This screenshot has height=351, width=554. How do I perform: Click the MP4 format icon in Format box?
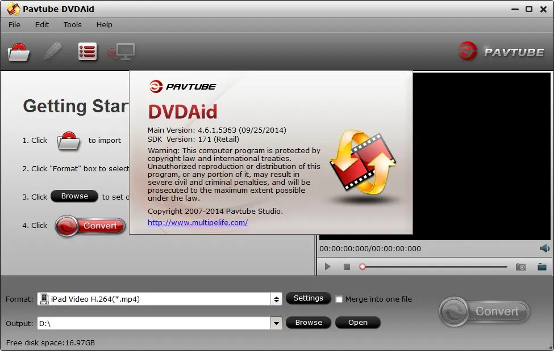(x=44, y=299)
